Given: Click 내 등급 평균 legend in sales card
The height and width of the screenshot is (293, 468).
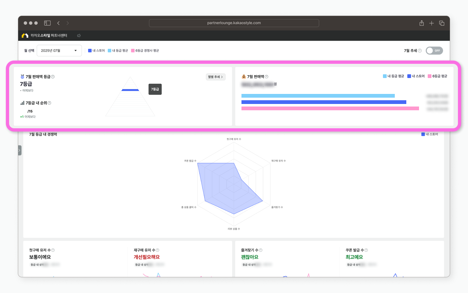Looking at the screenshot, I should (393, 76).
